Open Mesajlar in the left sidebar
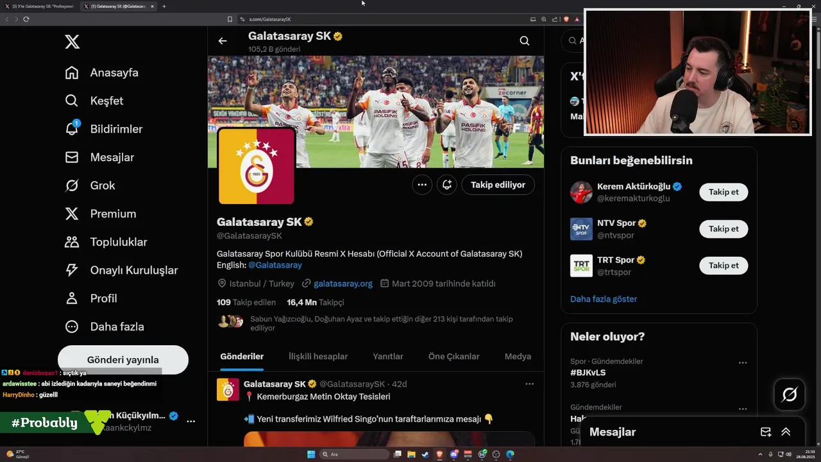 click(99, 157)
